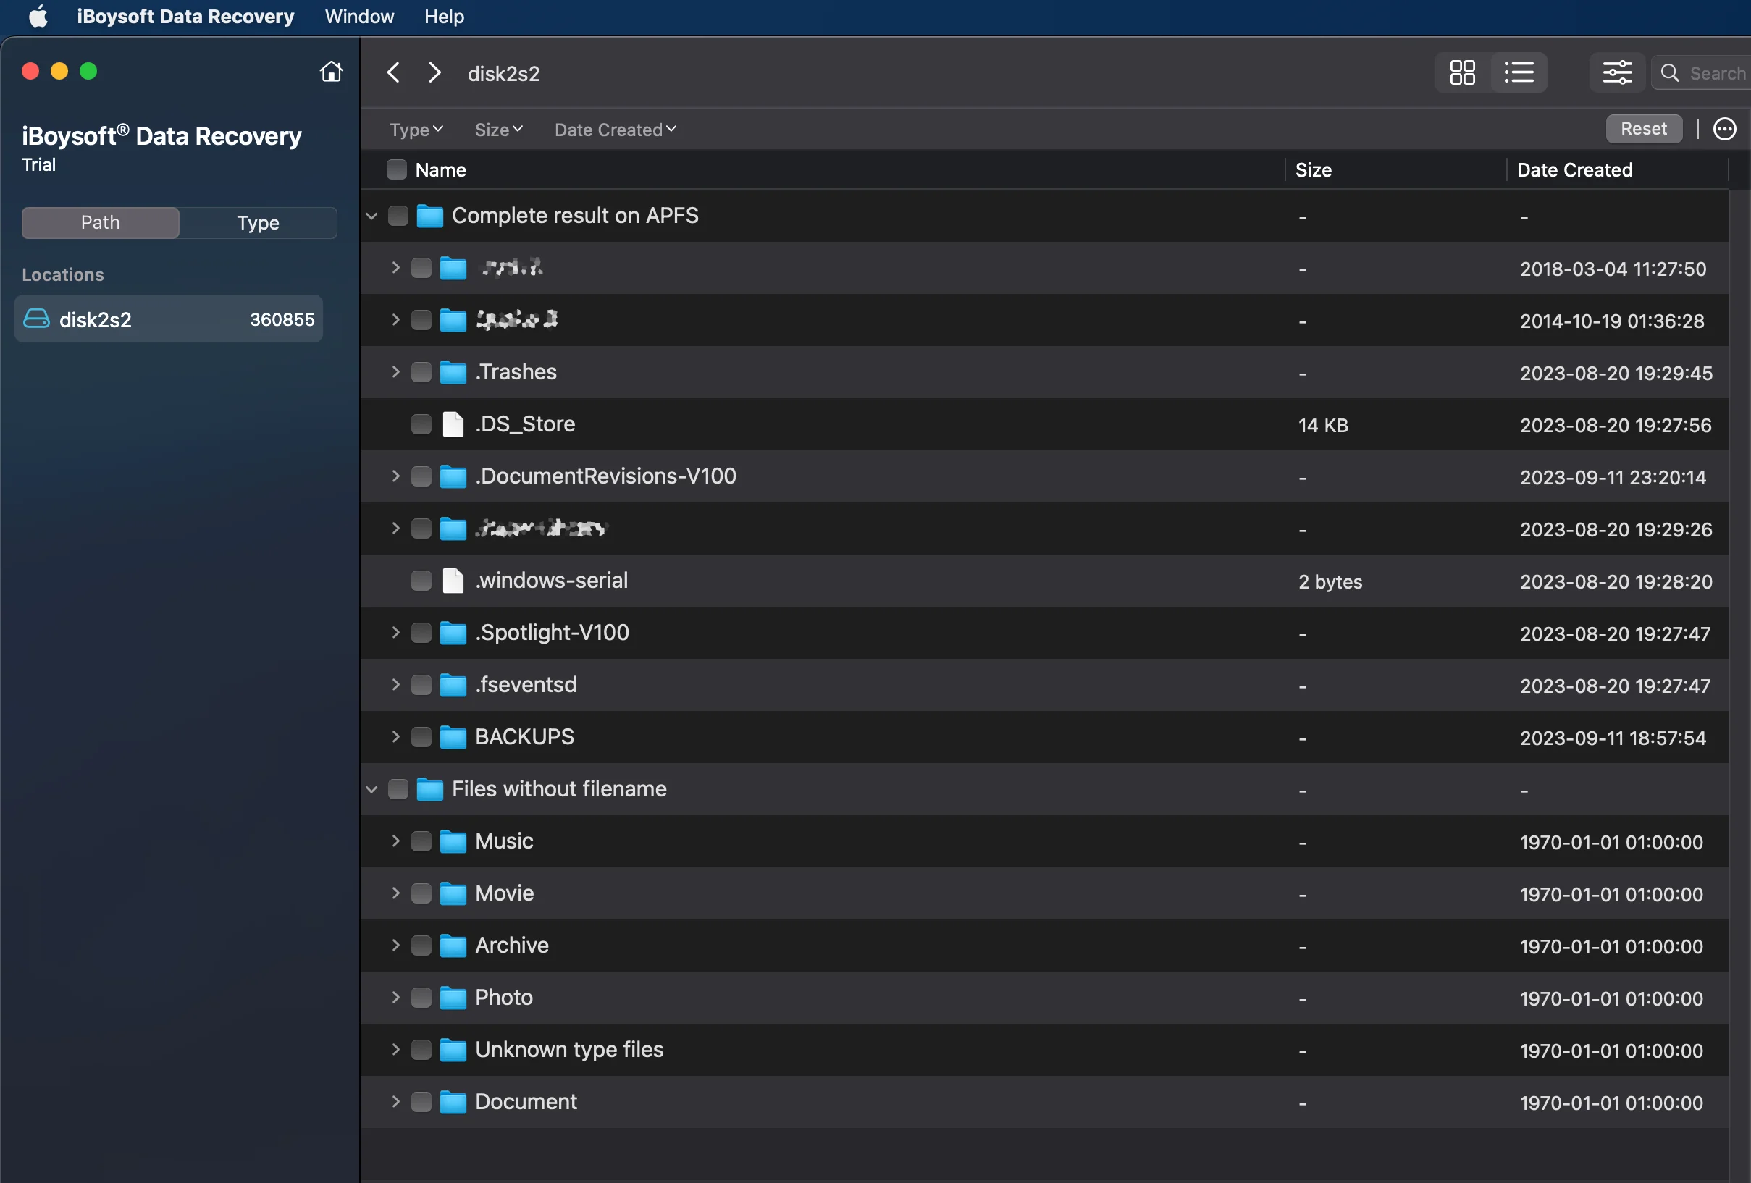Expand the .Trashes folder
The height and width of the screenshot is (1183, 1751).
coord(395,372)
